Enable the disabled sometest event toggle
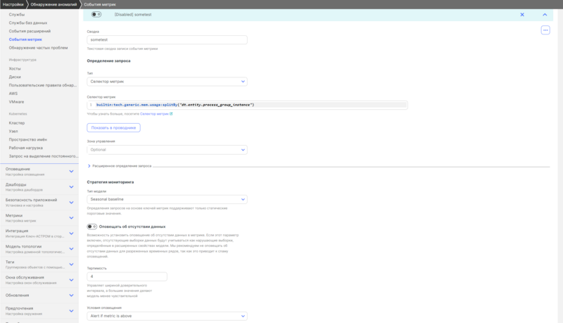 (x=96, y=14)
